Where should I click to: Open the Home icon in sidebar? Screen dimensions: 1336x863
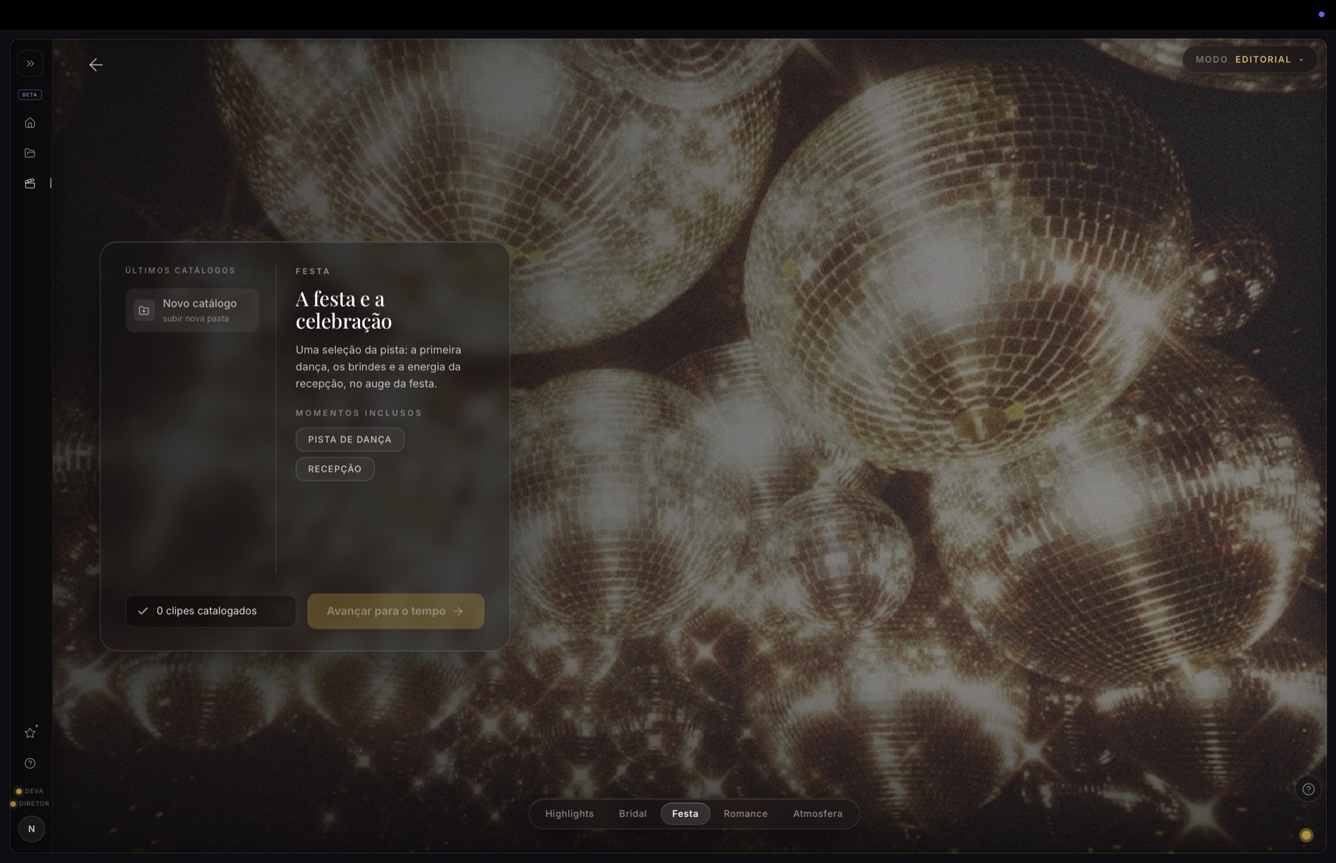click(30, 123)
